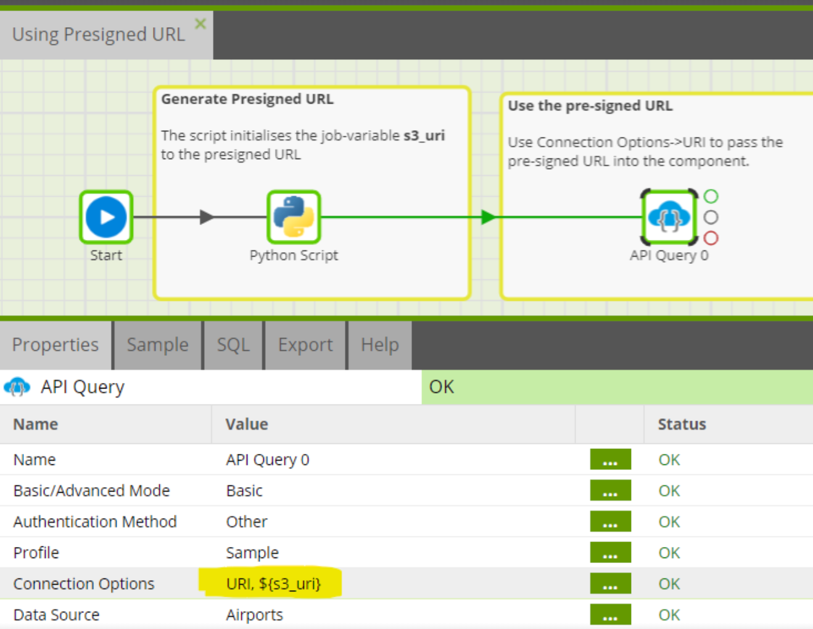Select the Python Script component icon
The image size is (813, 629).
[x=294, y=217]
